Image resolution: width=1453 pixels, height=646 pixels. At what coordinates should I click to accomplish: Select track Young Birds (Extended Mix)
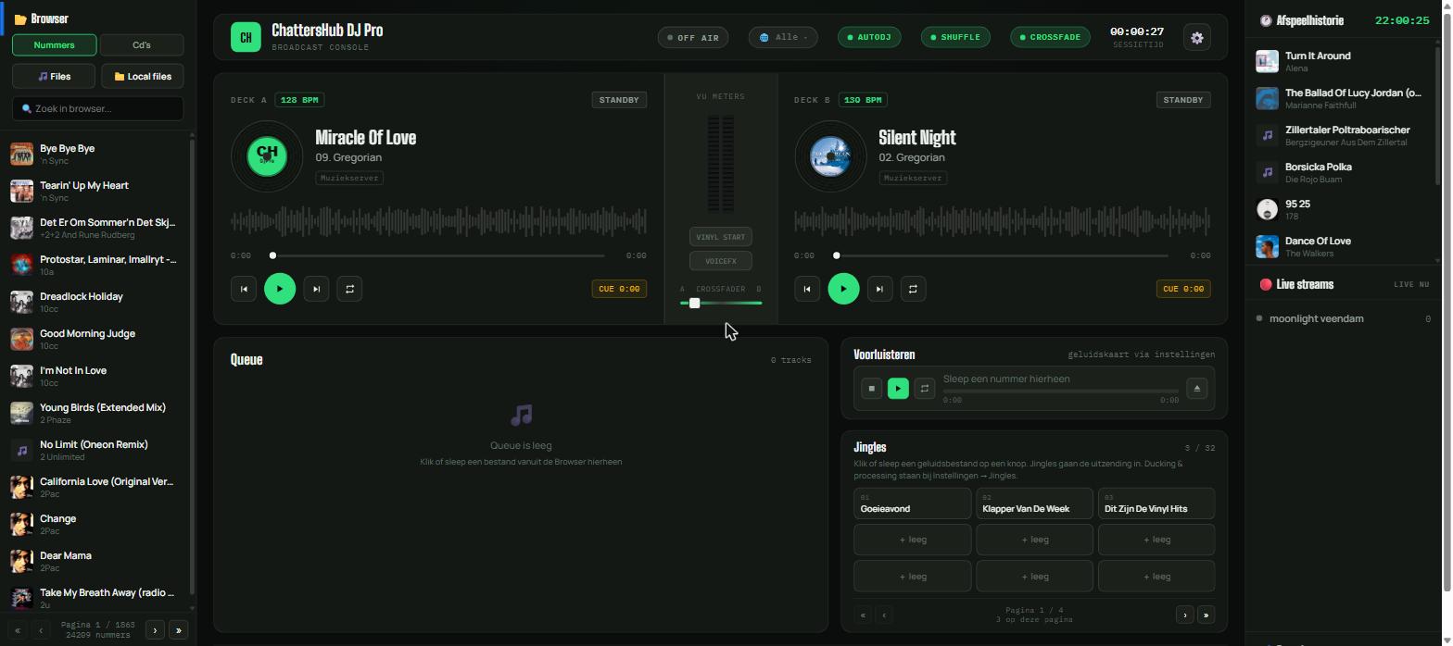click(97, 413)
